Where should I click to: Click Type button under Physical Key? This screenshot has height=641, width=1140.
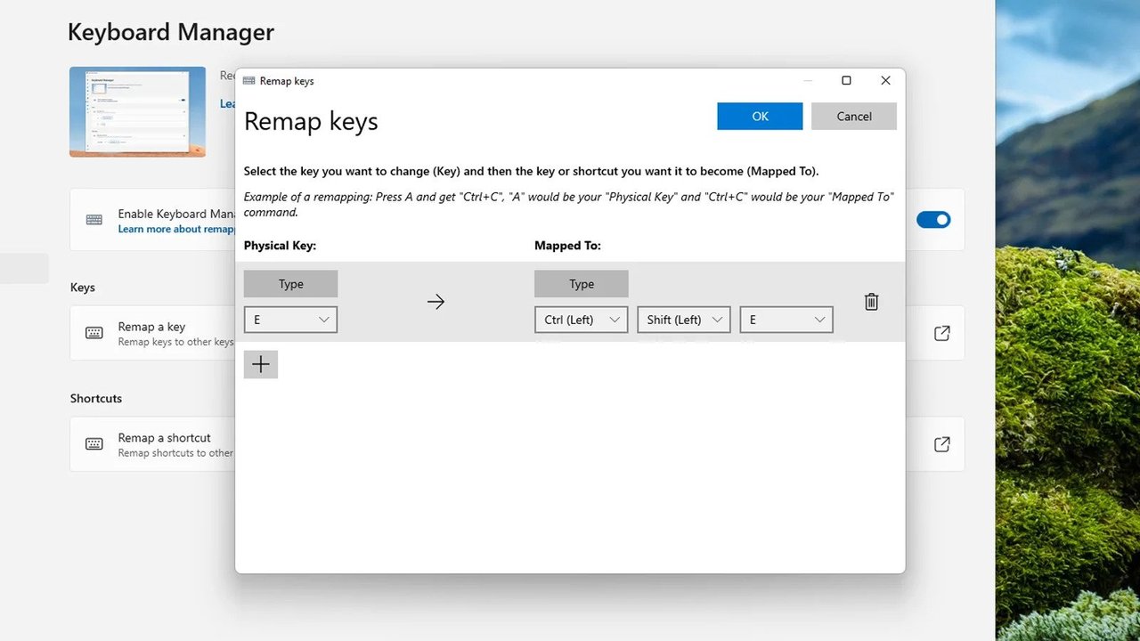[290, 284]
